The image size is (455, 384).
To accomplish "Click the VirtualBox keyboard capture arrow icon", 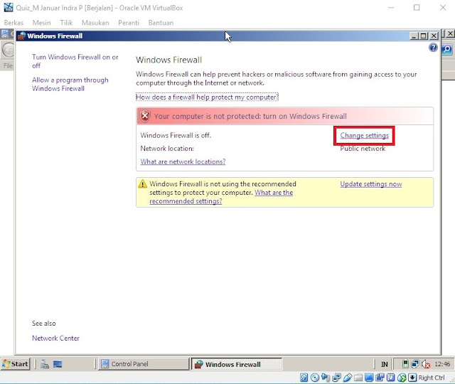I will [412, 378].
